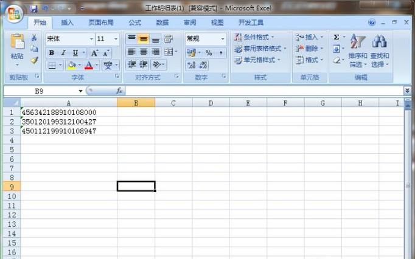The image size is (415, 259).
Task: Align text right
Action: [156, 52]
